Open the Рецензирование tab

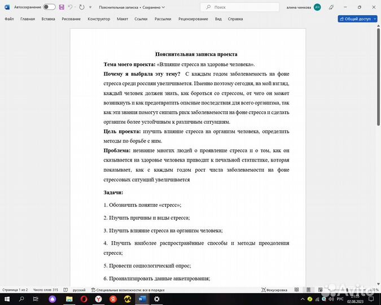point(193,19)
